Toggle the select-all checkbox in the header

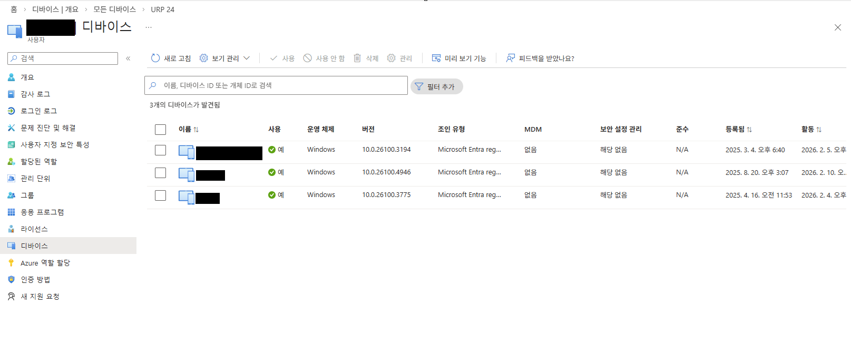pos(161,130)
